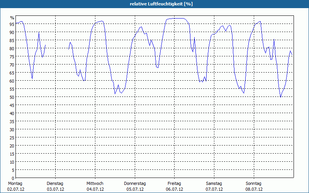Select the Freitag axis label
This screenshot has width=309, height=193.
175,184
